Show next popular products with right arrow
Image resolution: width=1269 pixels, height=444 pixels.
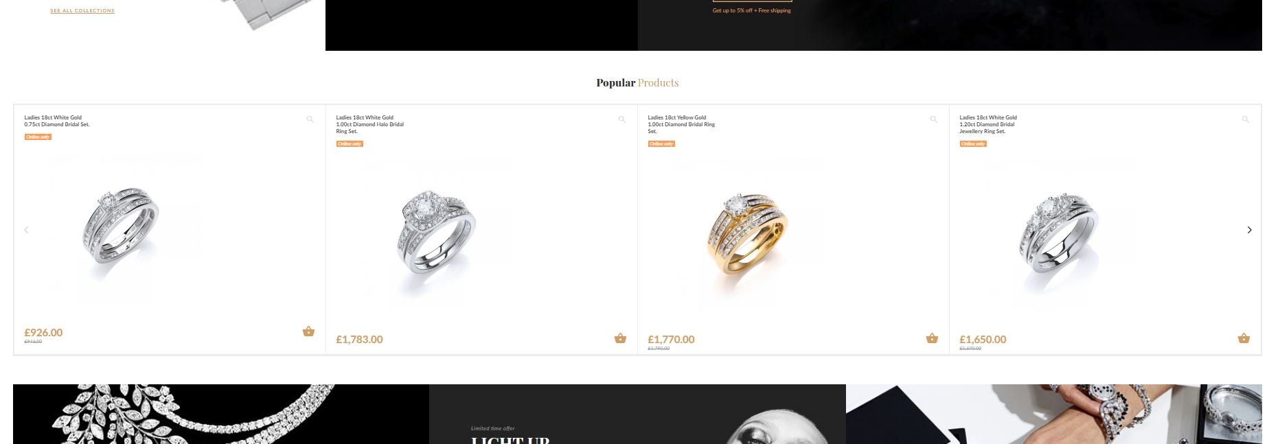(x=1249, y=230)
